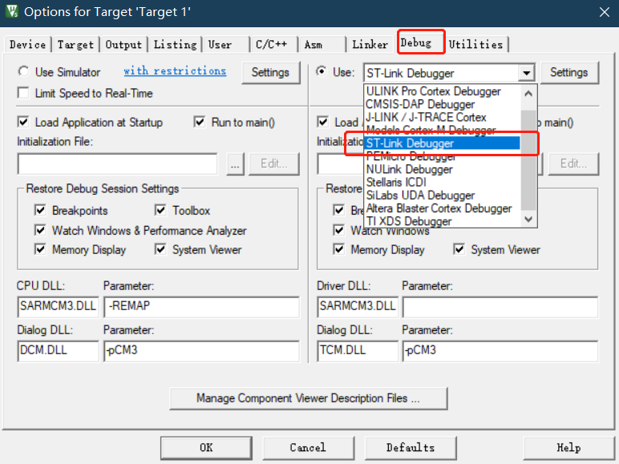Switch to the Output tab
The height and width of the screenshot is (464, 619).
click(123, 45)
